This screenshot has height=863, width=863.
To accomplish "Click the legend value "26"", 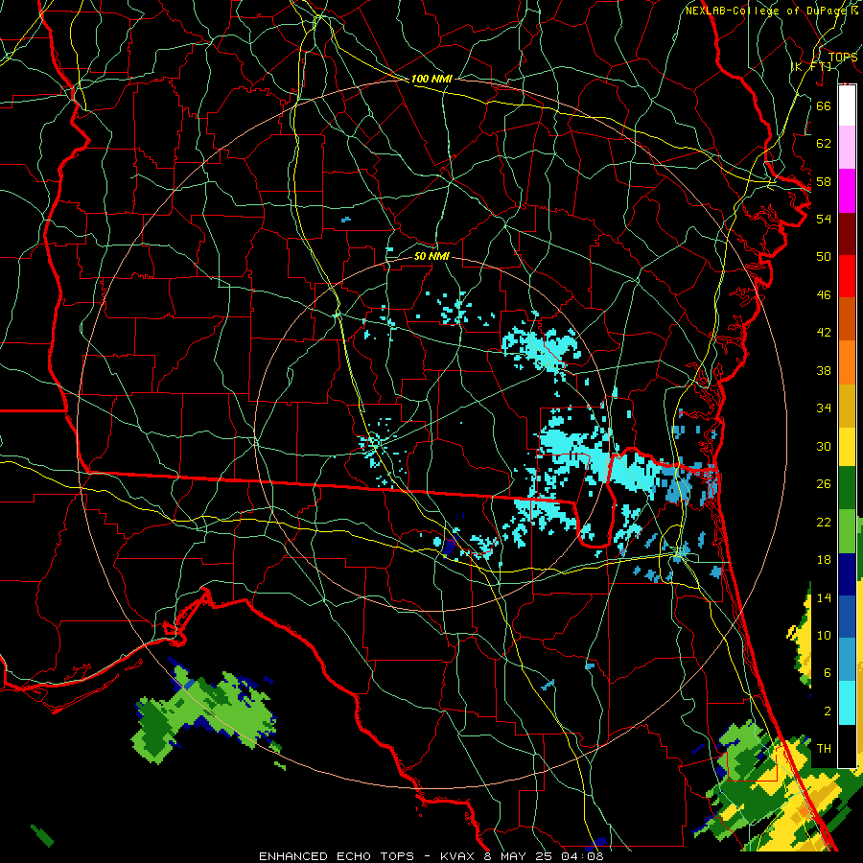I will click(824, 484).
